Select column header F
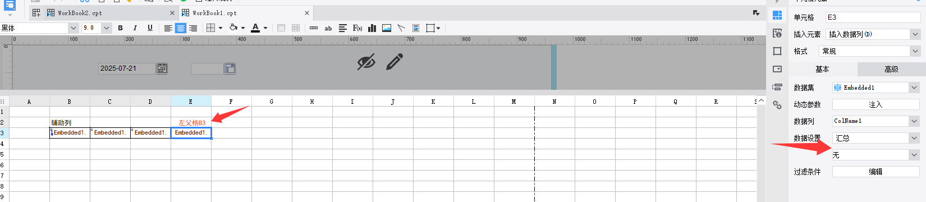926x202 pixels. [231, 102]
